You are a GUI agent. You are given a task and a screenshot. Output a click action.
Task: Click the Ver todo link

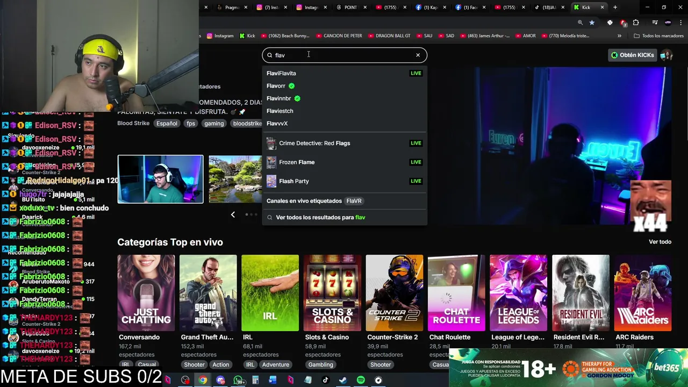tap(660, 242)
